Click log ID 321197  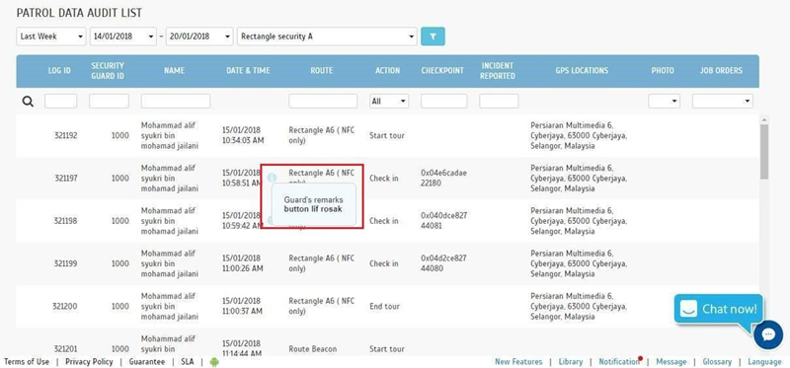pos(65,179)
